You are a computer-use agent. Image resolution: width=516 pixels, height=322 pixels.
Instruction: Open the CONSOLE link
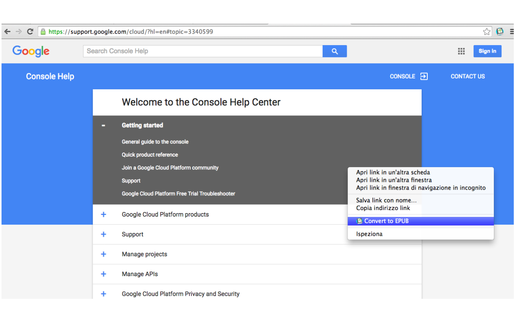(x=402, y=76)
